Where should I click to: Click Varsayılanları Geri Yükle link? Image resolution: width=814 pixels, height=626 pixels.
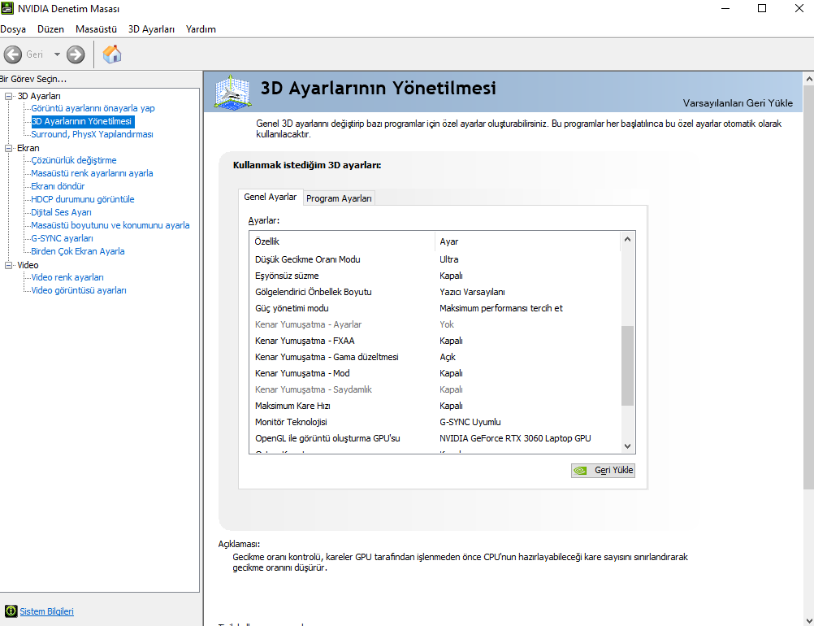click(737, 103)
